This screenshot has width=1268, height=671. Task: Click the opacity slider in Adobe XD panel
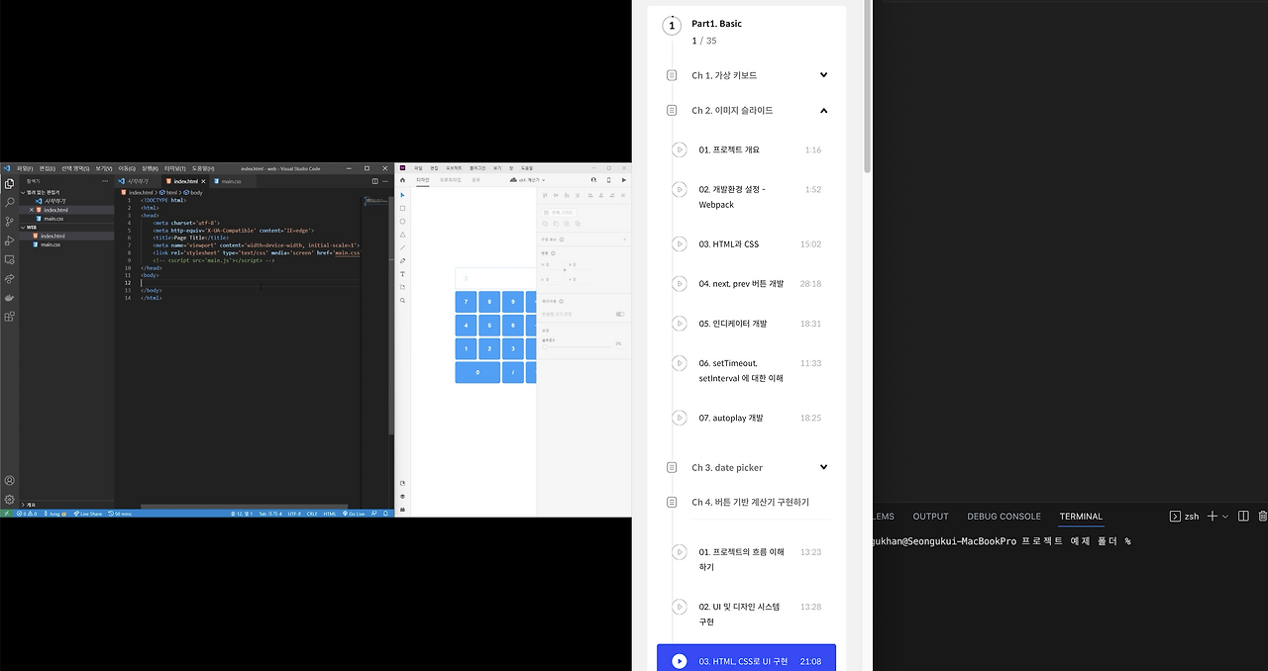click(x=577, y=345)
